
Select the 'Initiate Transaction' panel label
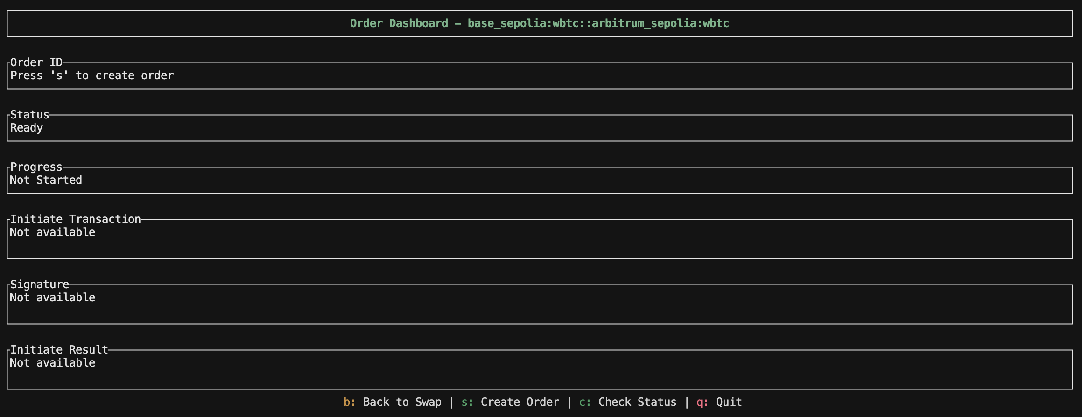(76, 219)
